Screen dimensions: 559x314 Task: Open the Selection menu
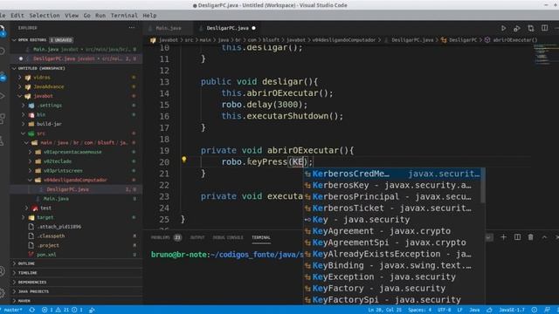[x=45, y=16]
